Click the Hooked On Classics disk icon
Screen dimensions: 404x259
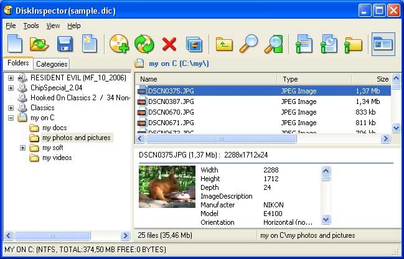coord(22,98)
